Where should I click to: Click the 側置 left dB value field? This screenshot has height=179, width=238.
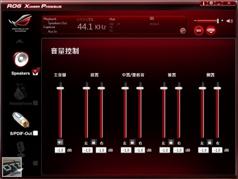click(203, 150)
